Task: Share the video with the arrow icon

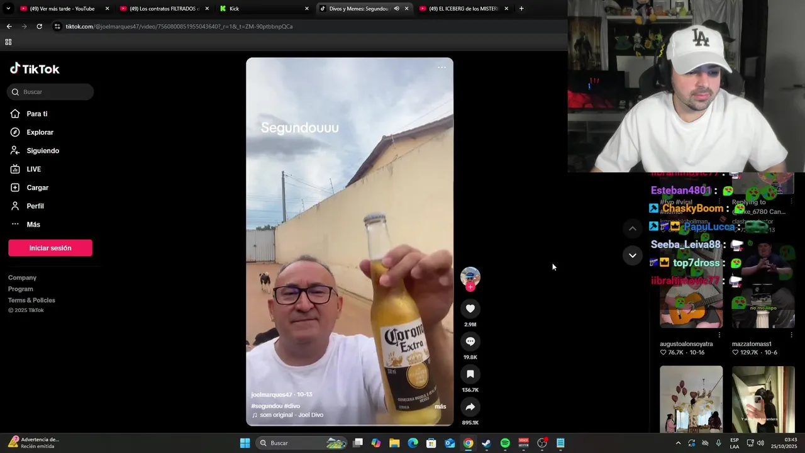Action: pyautogui.click(x=470, y=406)
